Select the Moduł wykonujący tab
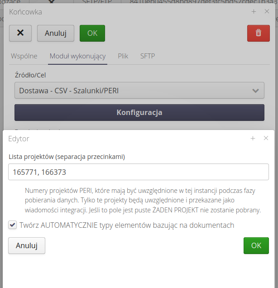This screenshot has width=278, height=288. (77, 56)
